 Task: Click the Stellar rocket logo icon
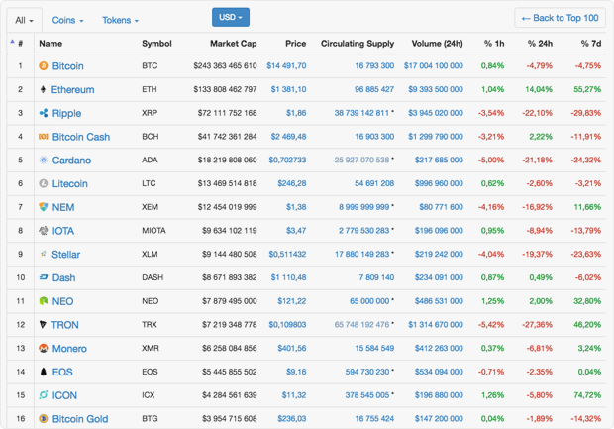click(x=43, y=254)
